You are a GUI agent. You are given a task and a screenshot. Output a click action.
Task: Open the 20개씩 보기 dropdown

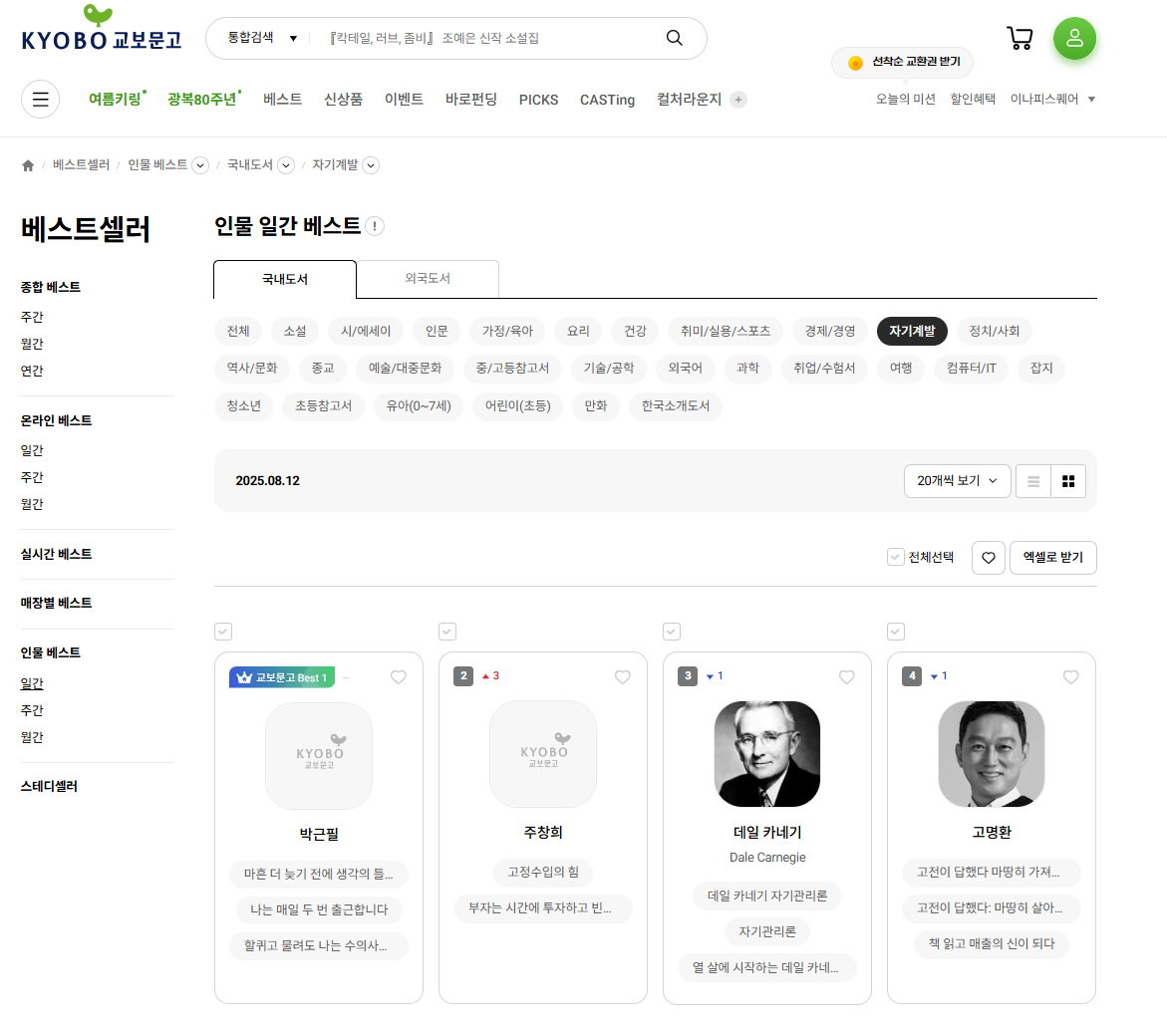(956, 480)
